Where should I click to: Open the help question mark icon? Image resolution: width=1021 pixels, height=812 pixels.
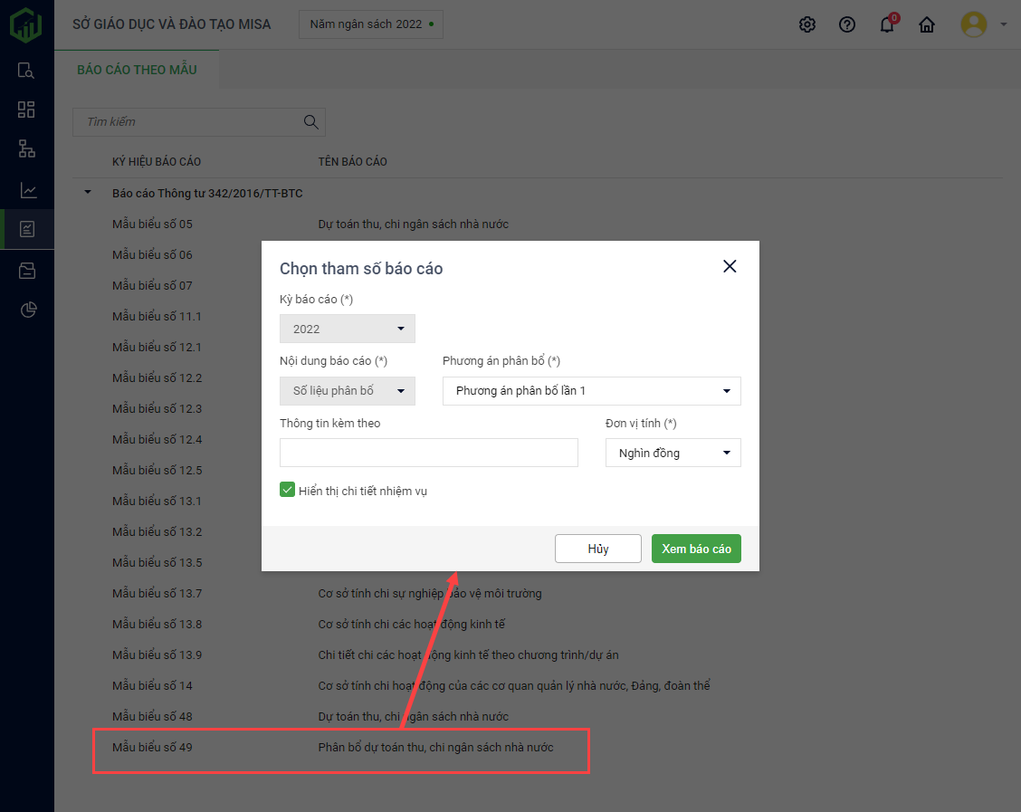pos(847,24)
